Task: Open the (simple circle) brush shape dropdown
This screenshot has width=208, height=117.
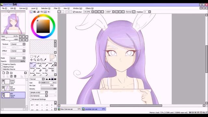Action: click(39, 92)
